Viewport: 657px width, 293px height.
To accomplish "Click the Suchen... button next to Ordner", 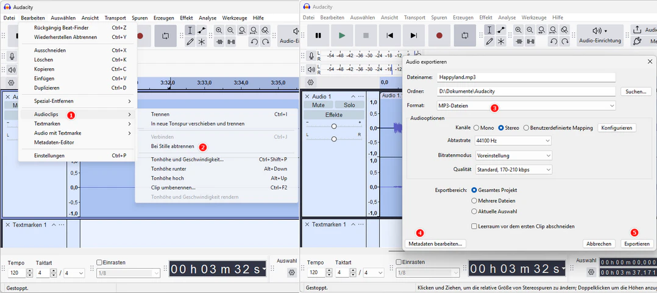I will tap(636, 91).
